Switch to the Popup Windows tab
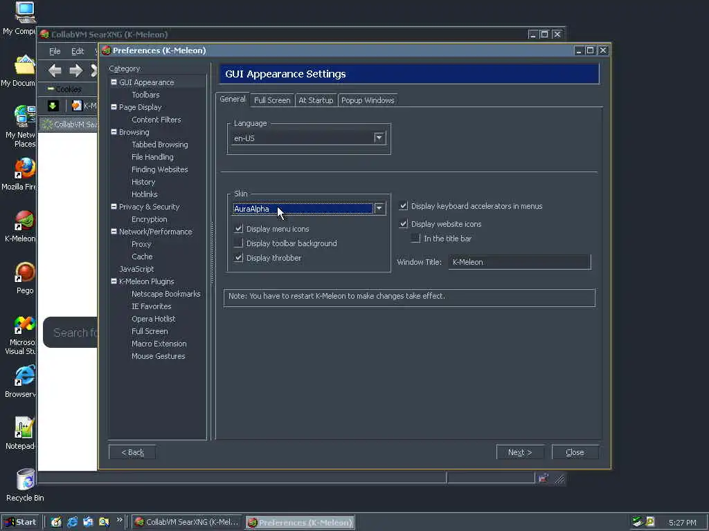Viewport: 709px width, 531px height. coord(368,100)
